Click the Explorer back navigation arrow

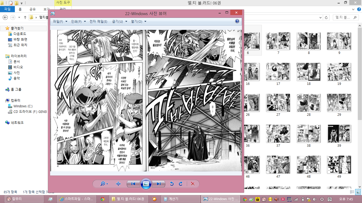(5, 17)
